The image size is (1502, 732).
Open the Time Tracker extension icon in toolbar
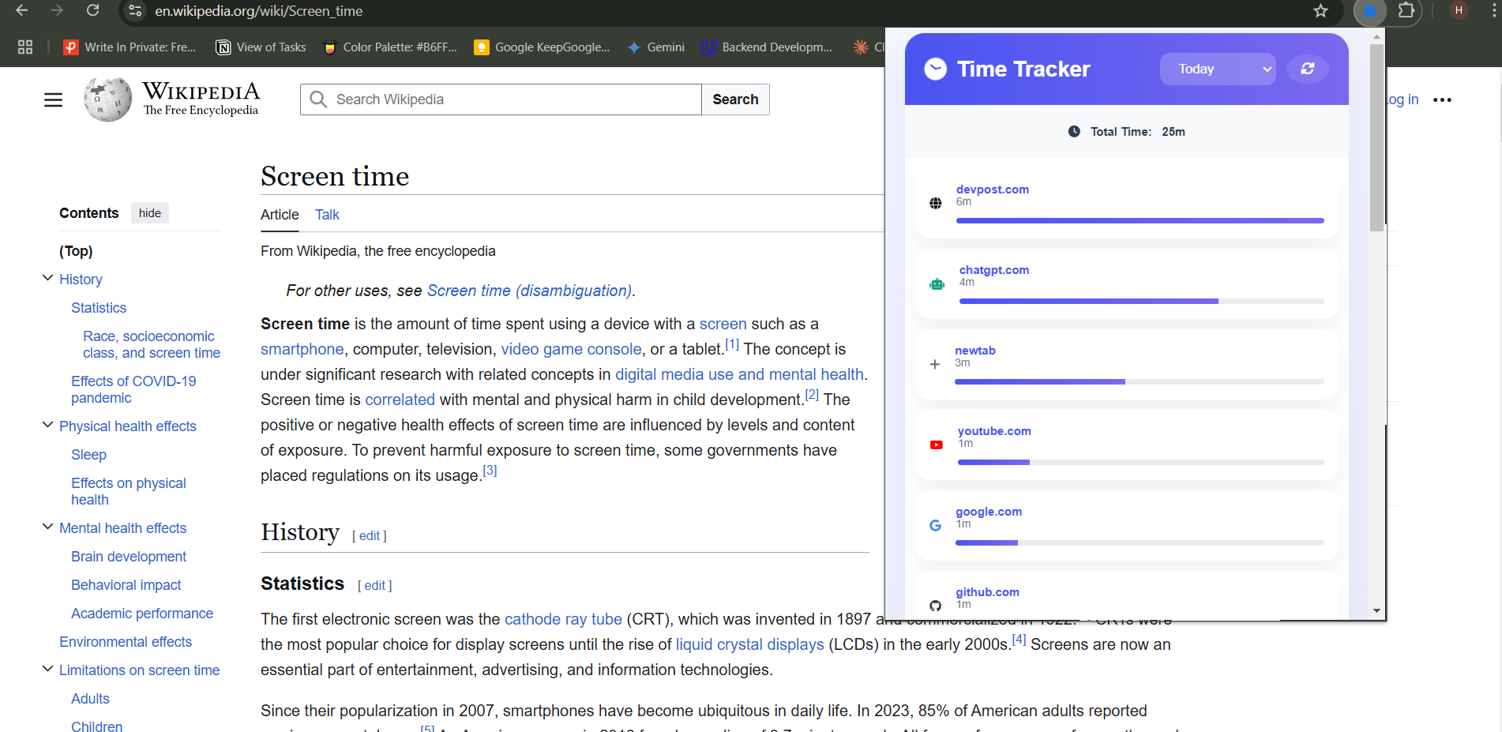point(1370,11)
